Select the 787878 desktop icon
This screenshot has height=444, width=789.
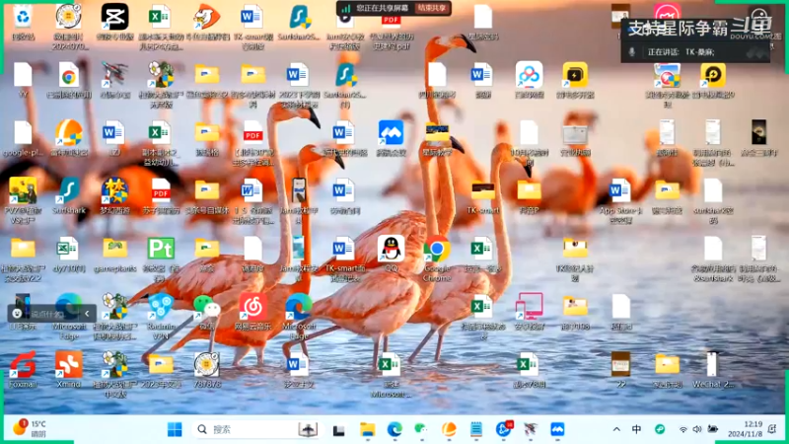click(x=207, y=364)
